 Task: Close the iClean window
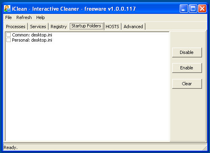(x=202, y=9)
